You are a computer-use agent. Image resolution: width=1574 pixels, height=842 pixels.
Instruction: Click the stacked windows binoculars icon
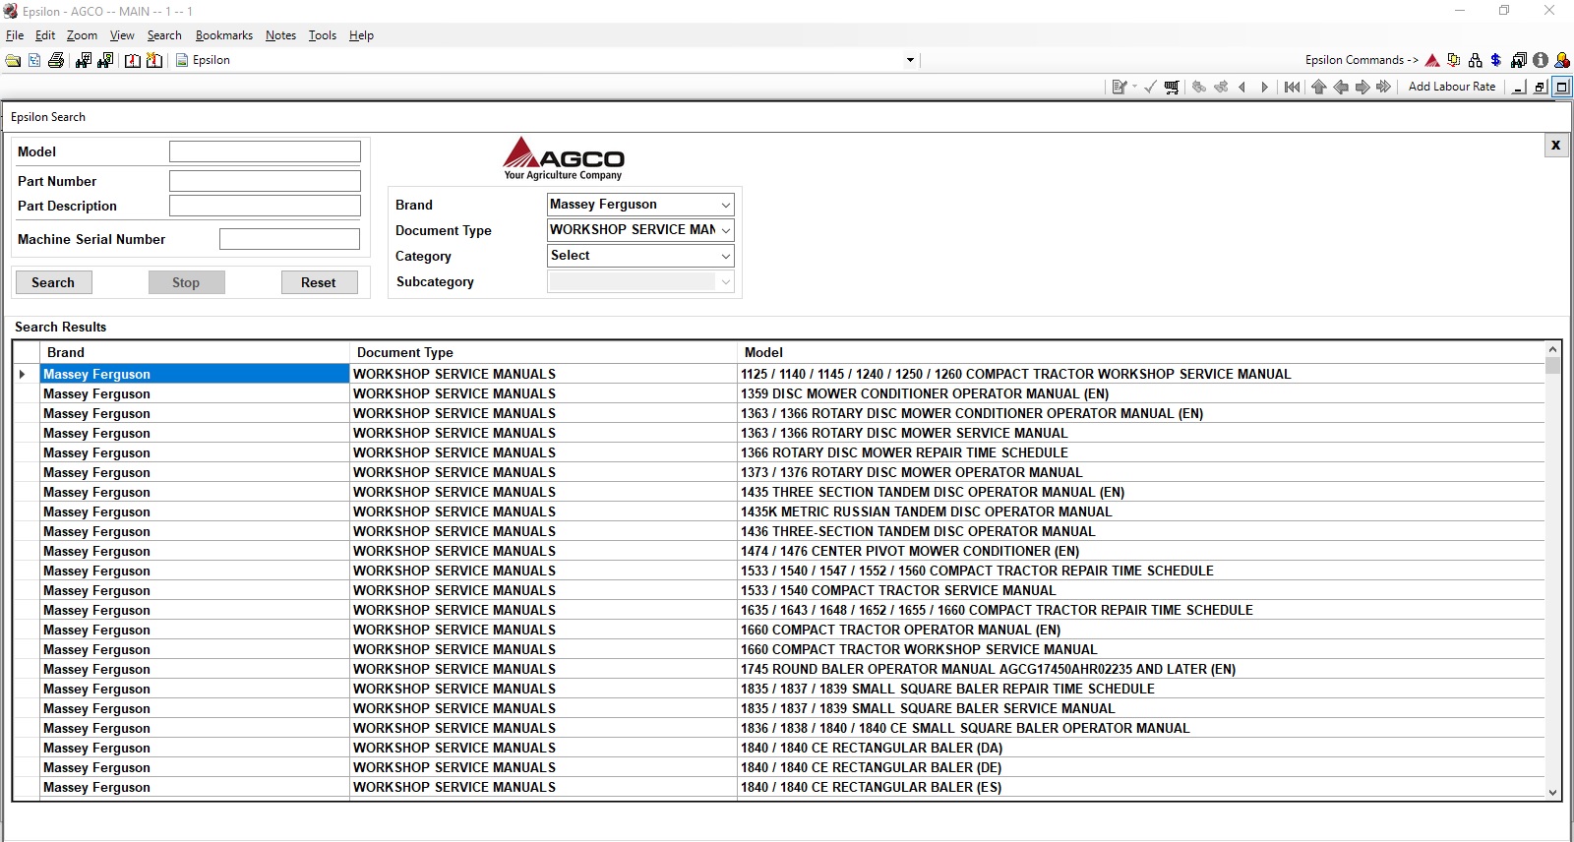[x=1519, y=60]
